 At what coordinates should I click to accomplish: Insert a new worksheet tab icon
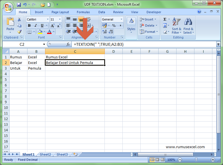point(75,154)
